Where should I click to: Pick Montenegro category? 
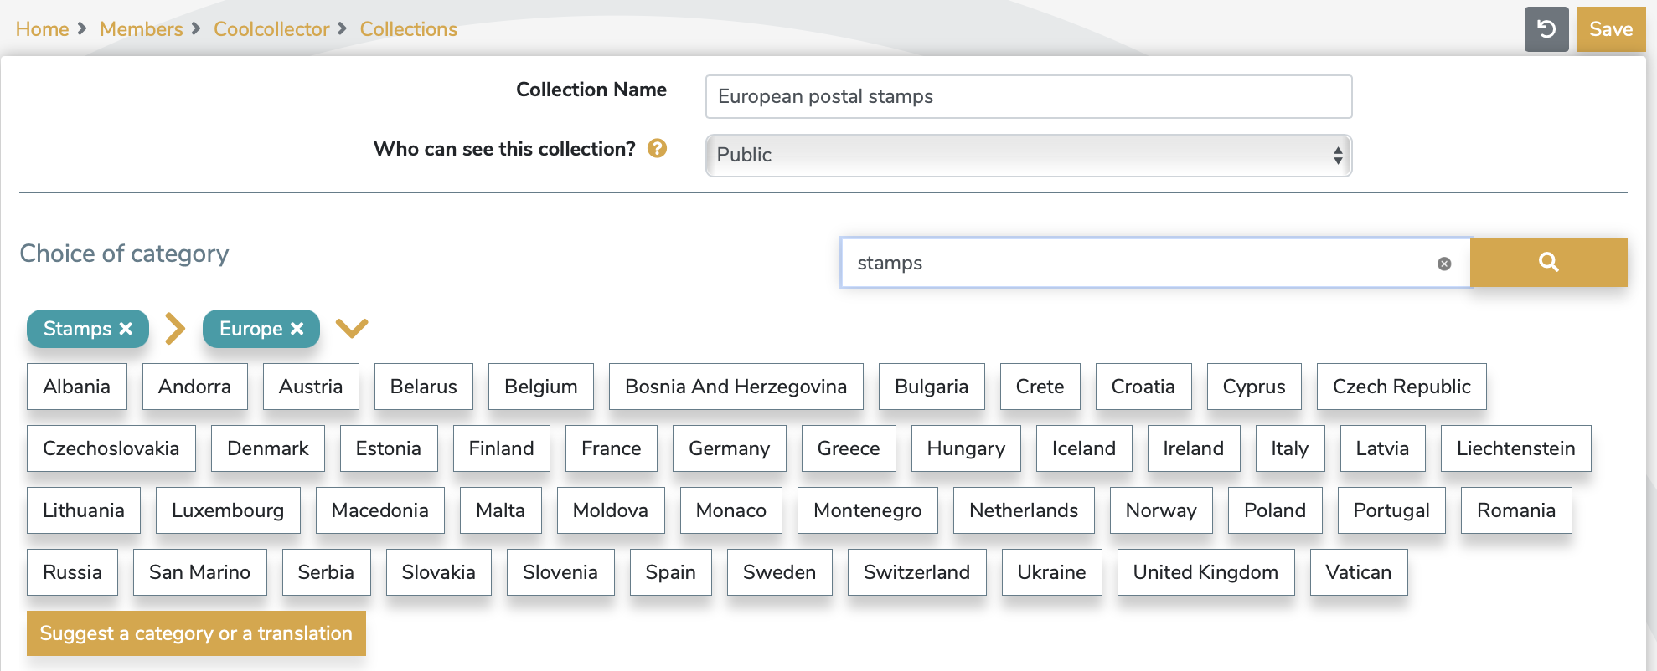point(868,510)
